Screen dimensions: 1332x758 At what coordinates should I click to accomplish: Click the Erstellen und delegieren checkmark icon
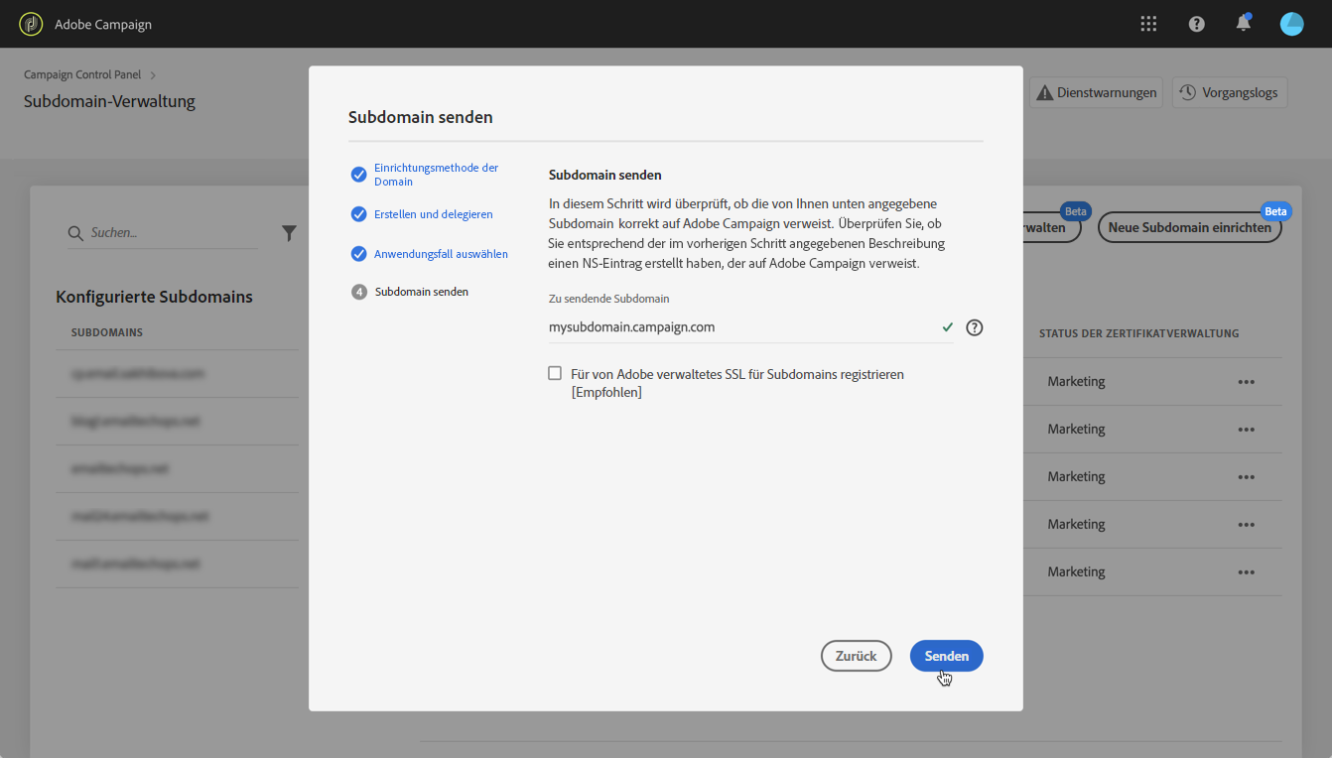click(x=359, y=214)
